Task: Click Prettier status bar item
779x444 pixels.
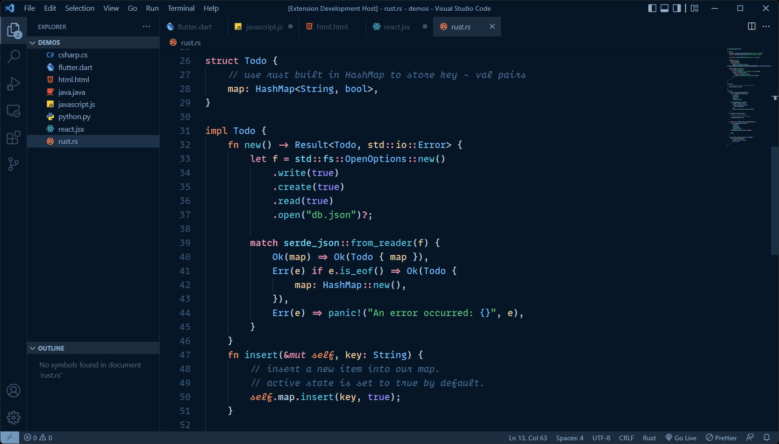Action: coord(721,437)
